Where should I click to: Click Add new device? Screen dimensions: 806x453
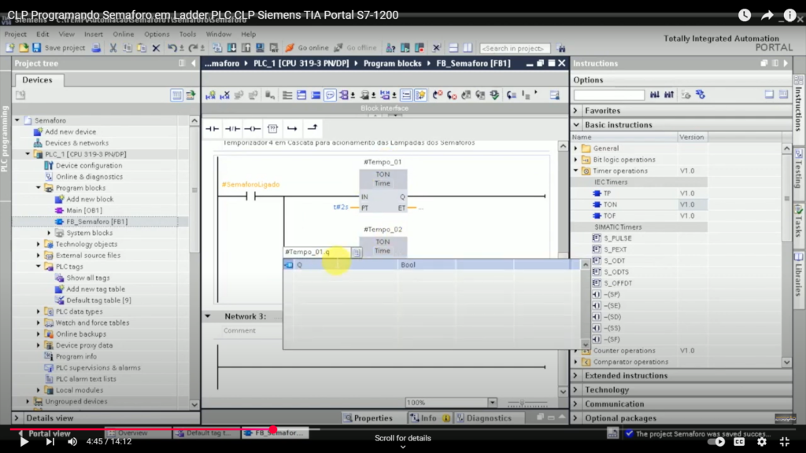tap(70, 131)
